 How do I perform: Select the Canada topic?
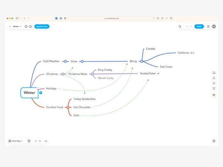point(151,49)
